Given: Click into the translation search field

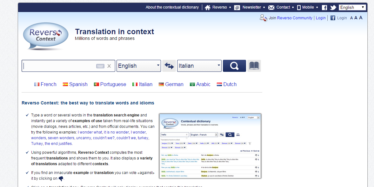Looking at the screenshot, I should pyautogui.click(x=59, y=66).
